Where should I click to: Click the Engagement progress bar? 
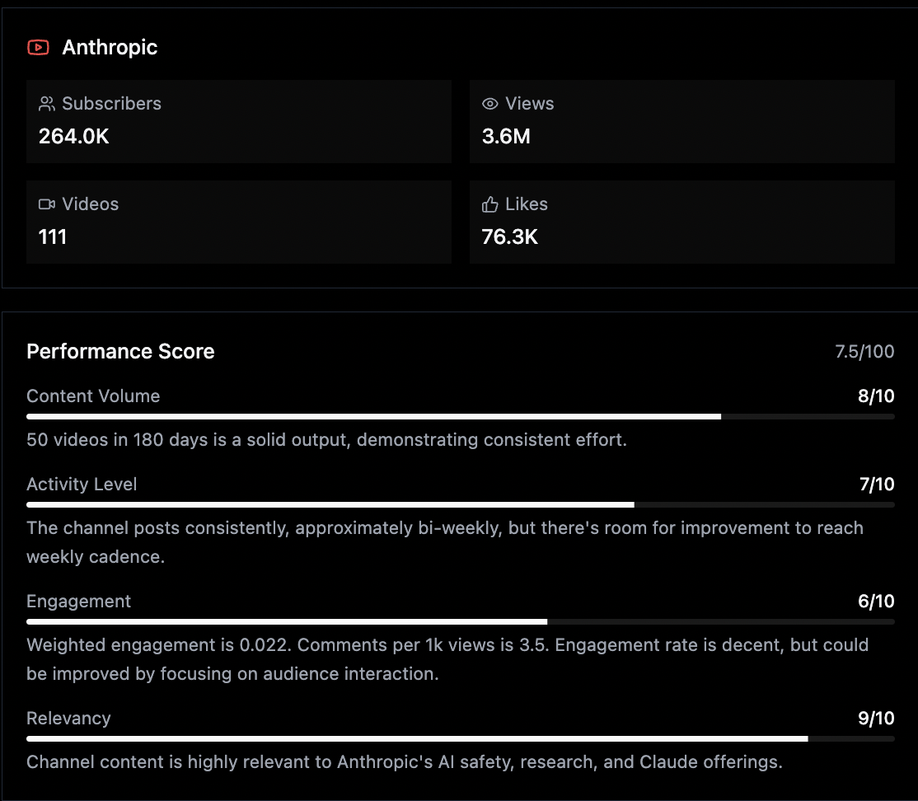coord(460,621)
